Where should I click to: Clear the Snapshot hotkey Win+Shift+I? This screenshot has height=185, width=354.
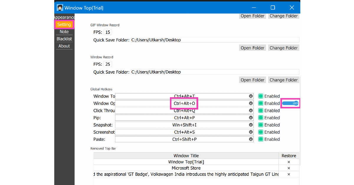point(251,125)
